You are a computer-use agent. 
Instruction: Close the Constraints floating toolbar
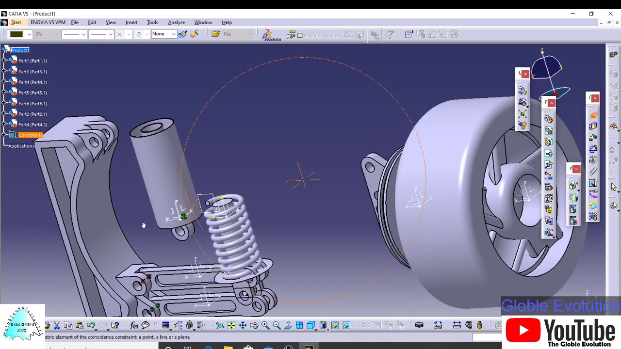coord(595,98)
